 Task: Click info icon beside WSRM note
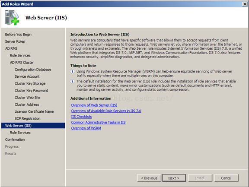[73, 71]
